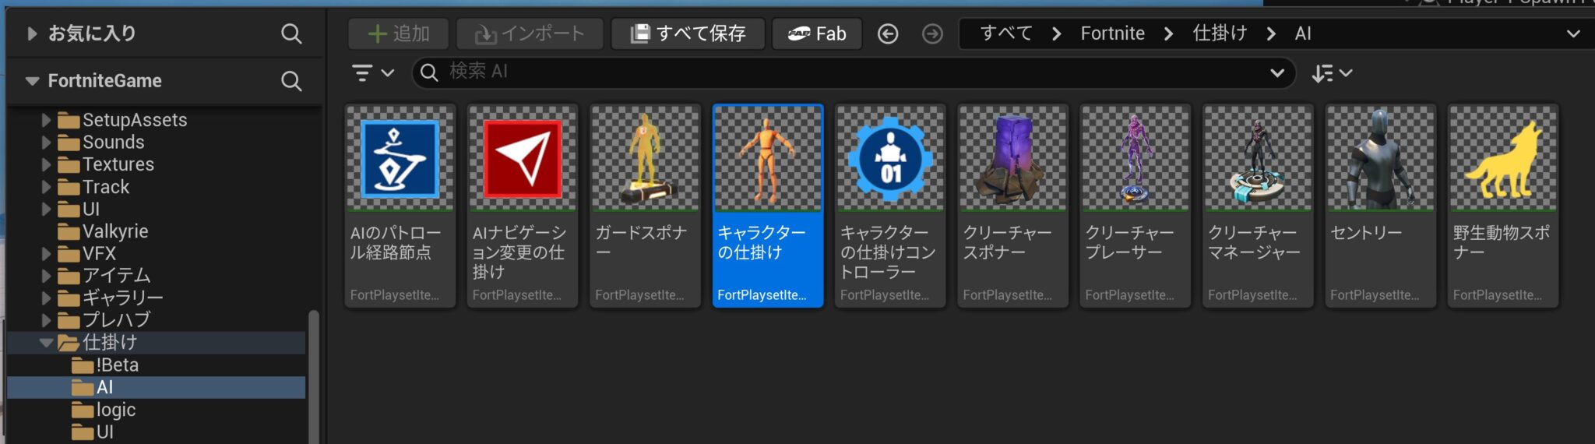Go forward in folder history
This screenshot has height=444, width=1595.
coord(932,33)
